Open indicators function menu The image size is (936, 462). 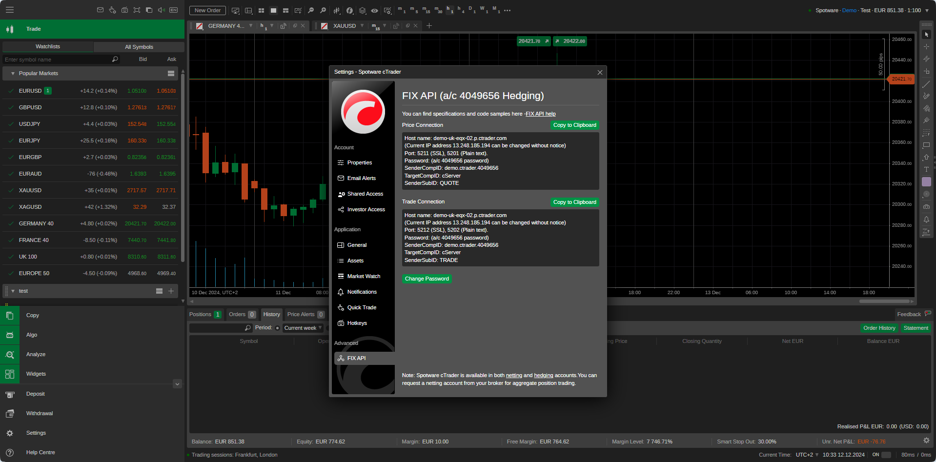(x=349, y=10)
